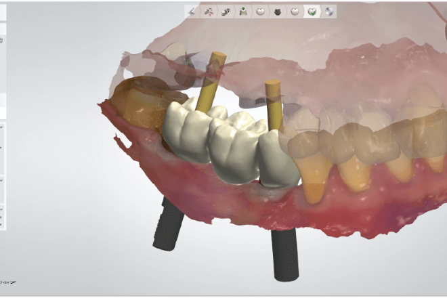Collapse the uppermost chevron section in left panel

click(1, 127)
